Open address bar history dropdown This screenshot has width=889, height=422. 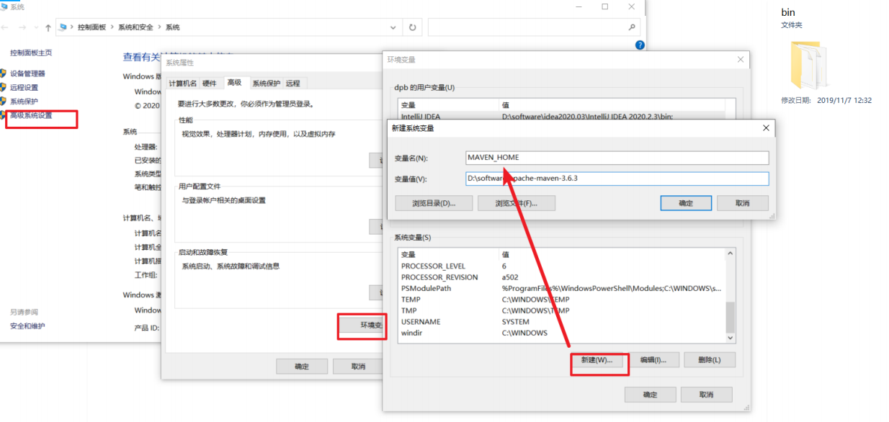[394, 27]
